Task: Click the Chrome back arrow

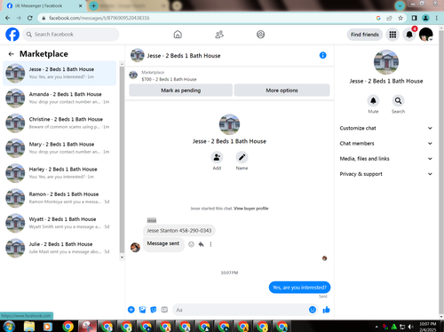Action: (x=8, y=18)
